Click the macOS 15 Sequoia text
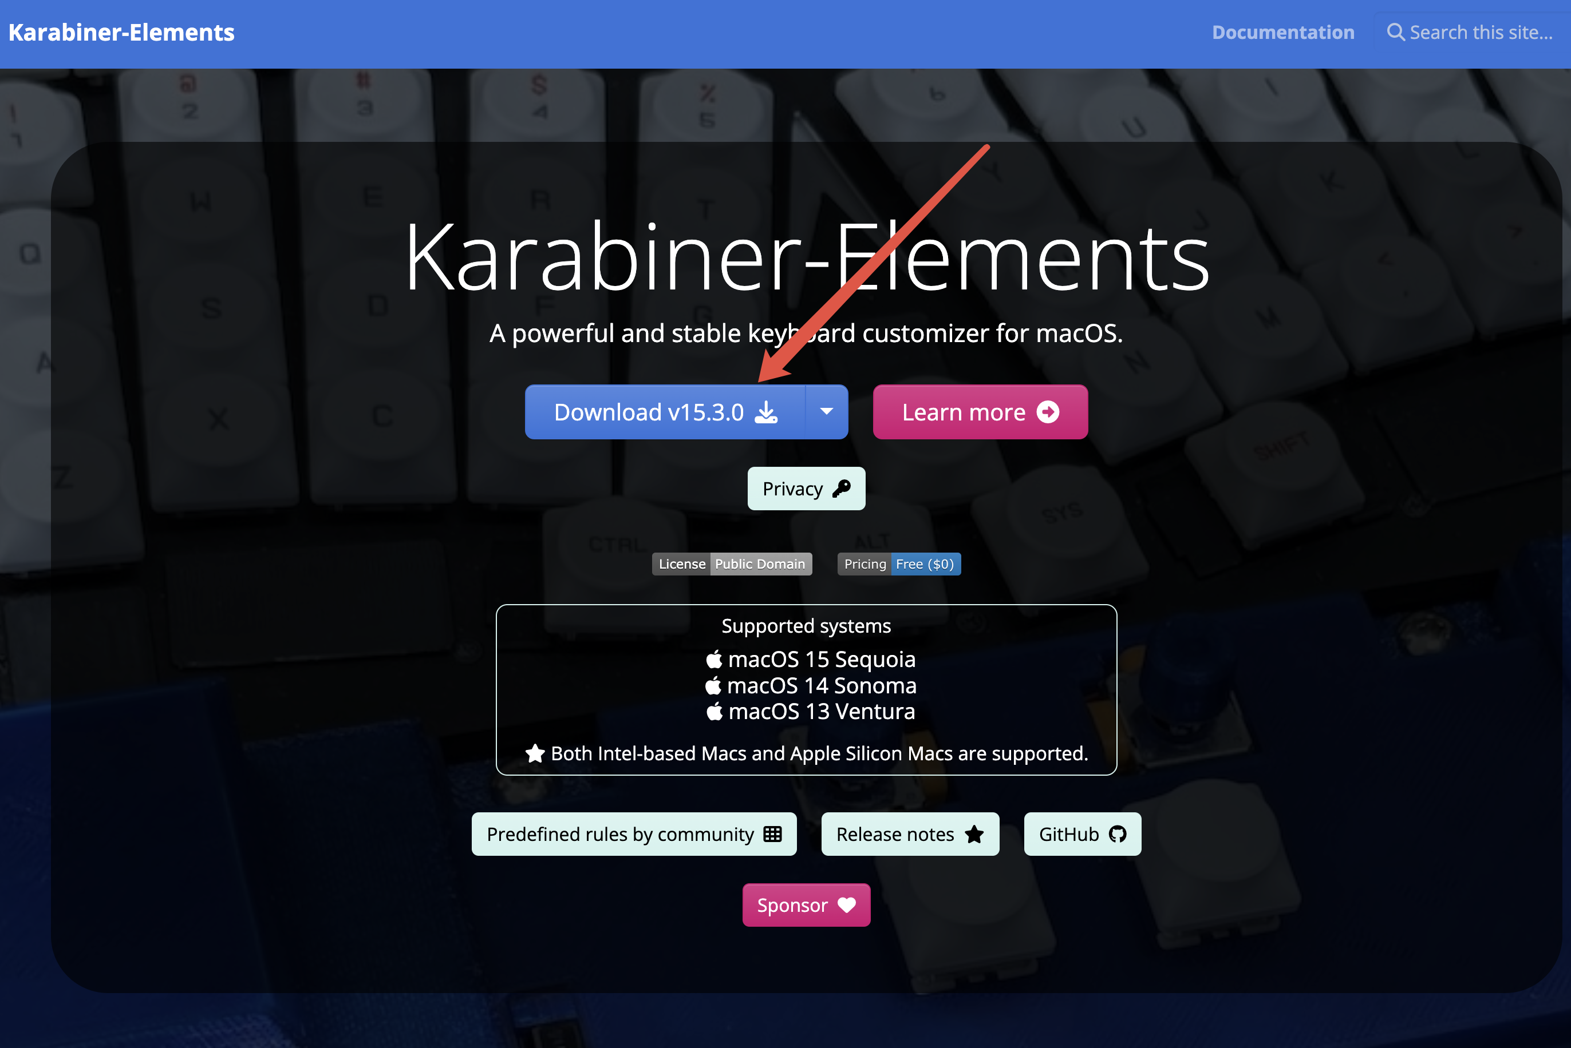Image resolution: width=1571 pixels, height=1048 pixels. click(821, 659)
